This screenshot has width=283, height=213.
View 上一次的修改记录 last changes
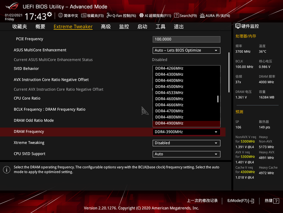(202, 201)
